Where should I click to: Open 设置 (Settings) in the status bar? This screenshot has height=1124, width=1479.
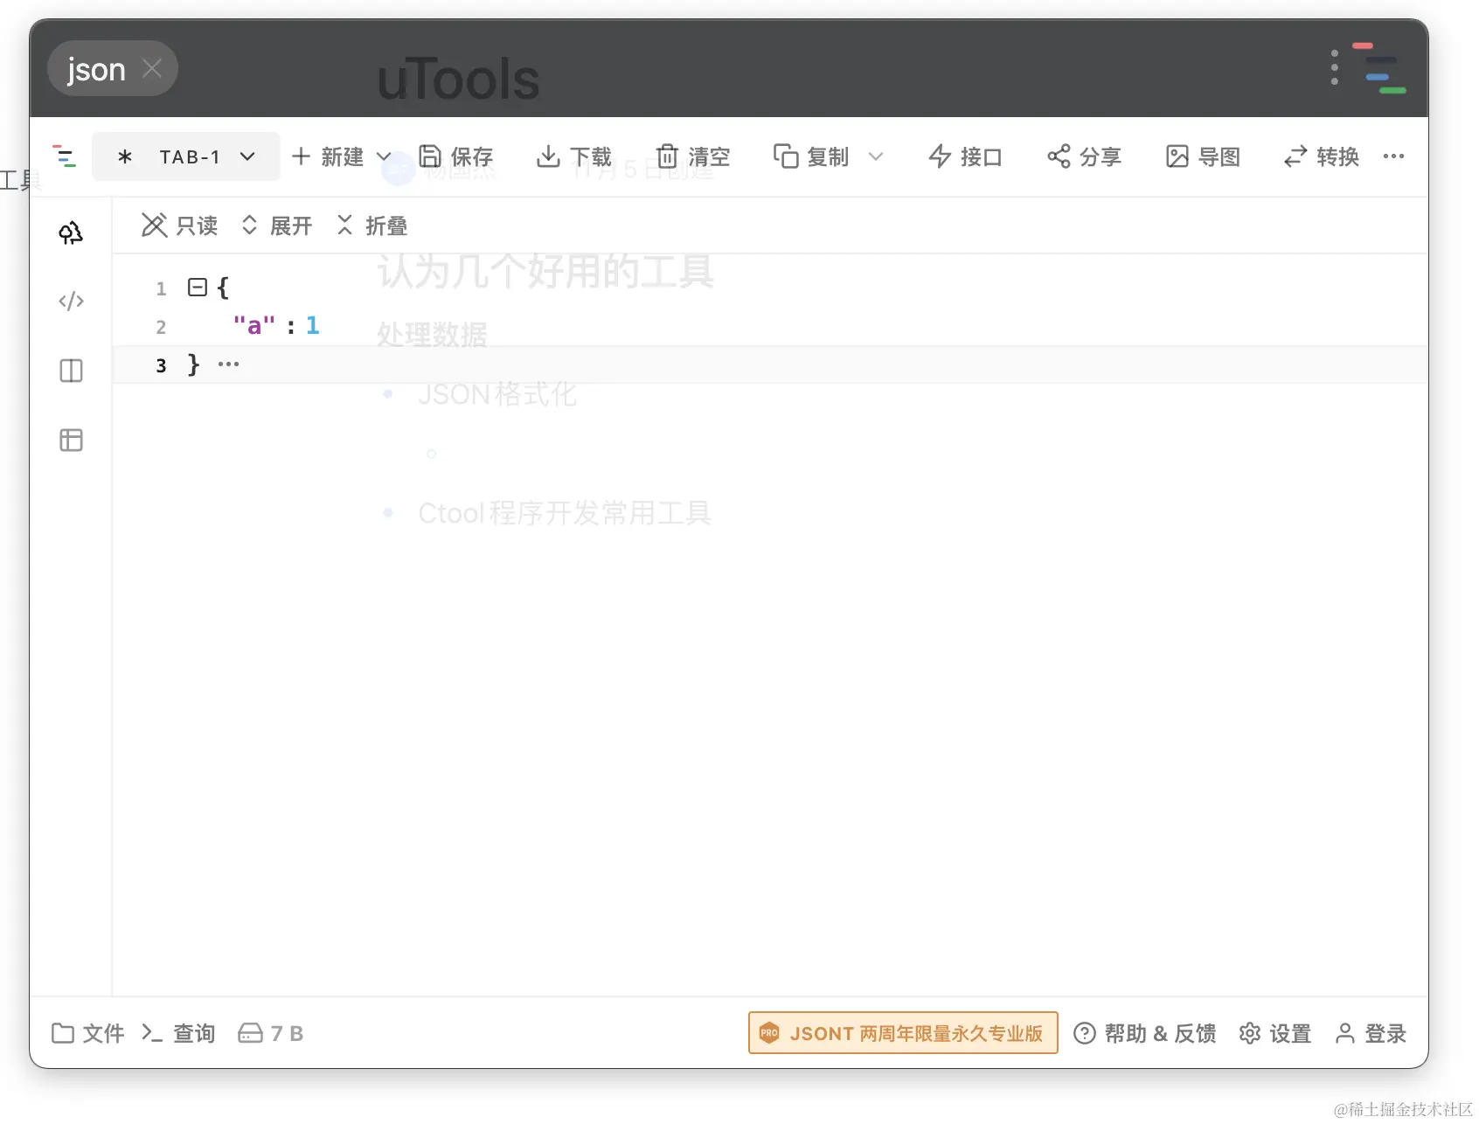pyautogui.click(x=1275, y=1033)
